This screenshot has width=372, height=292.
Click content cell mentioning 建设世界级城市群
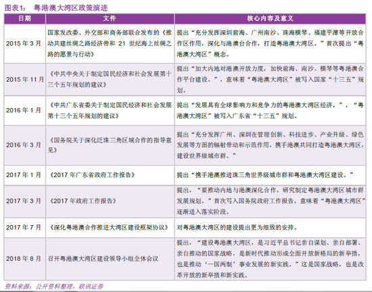pos(271,145)
